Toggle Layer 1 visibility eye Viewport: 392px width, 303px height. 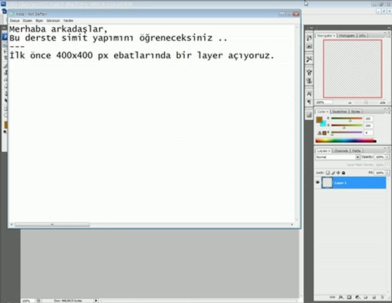(318, 183)
